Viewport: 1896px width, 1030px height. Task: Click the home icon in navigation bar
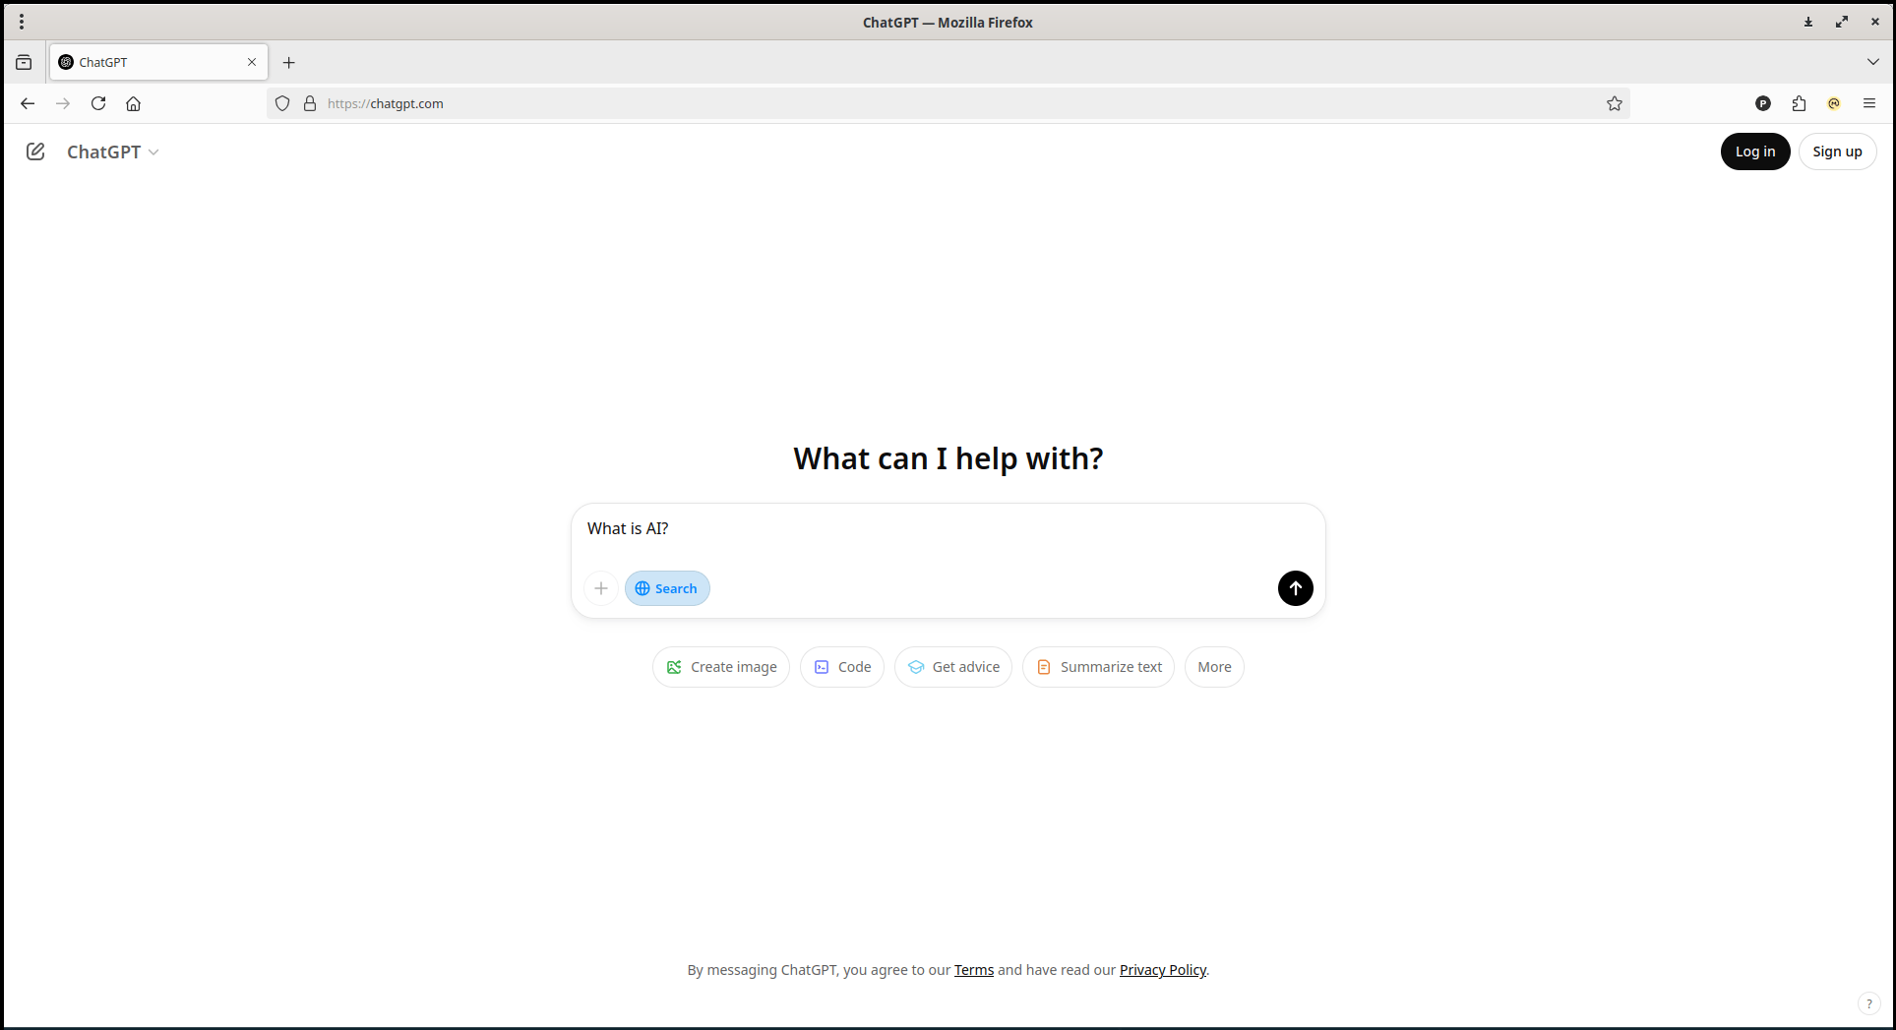click(x=134, y=103)
